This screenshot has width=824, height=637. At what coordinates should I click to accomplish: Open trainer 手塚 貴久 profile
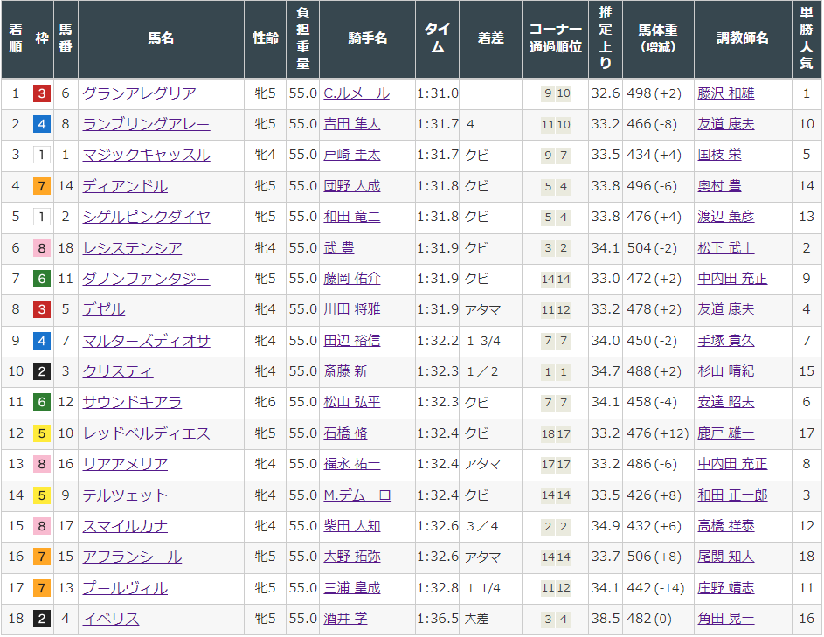click(726, 341)
